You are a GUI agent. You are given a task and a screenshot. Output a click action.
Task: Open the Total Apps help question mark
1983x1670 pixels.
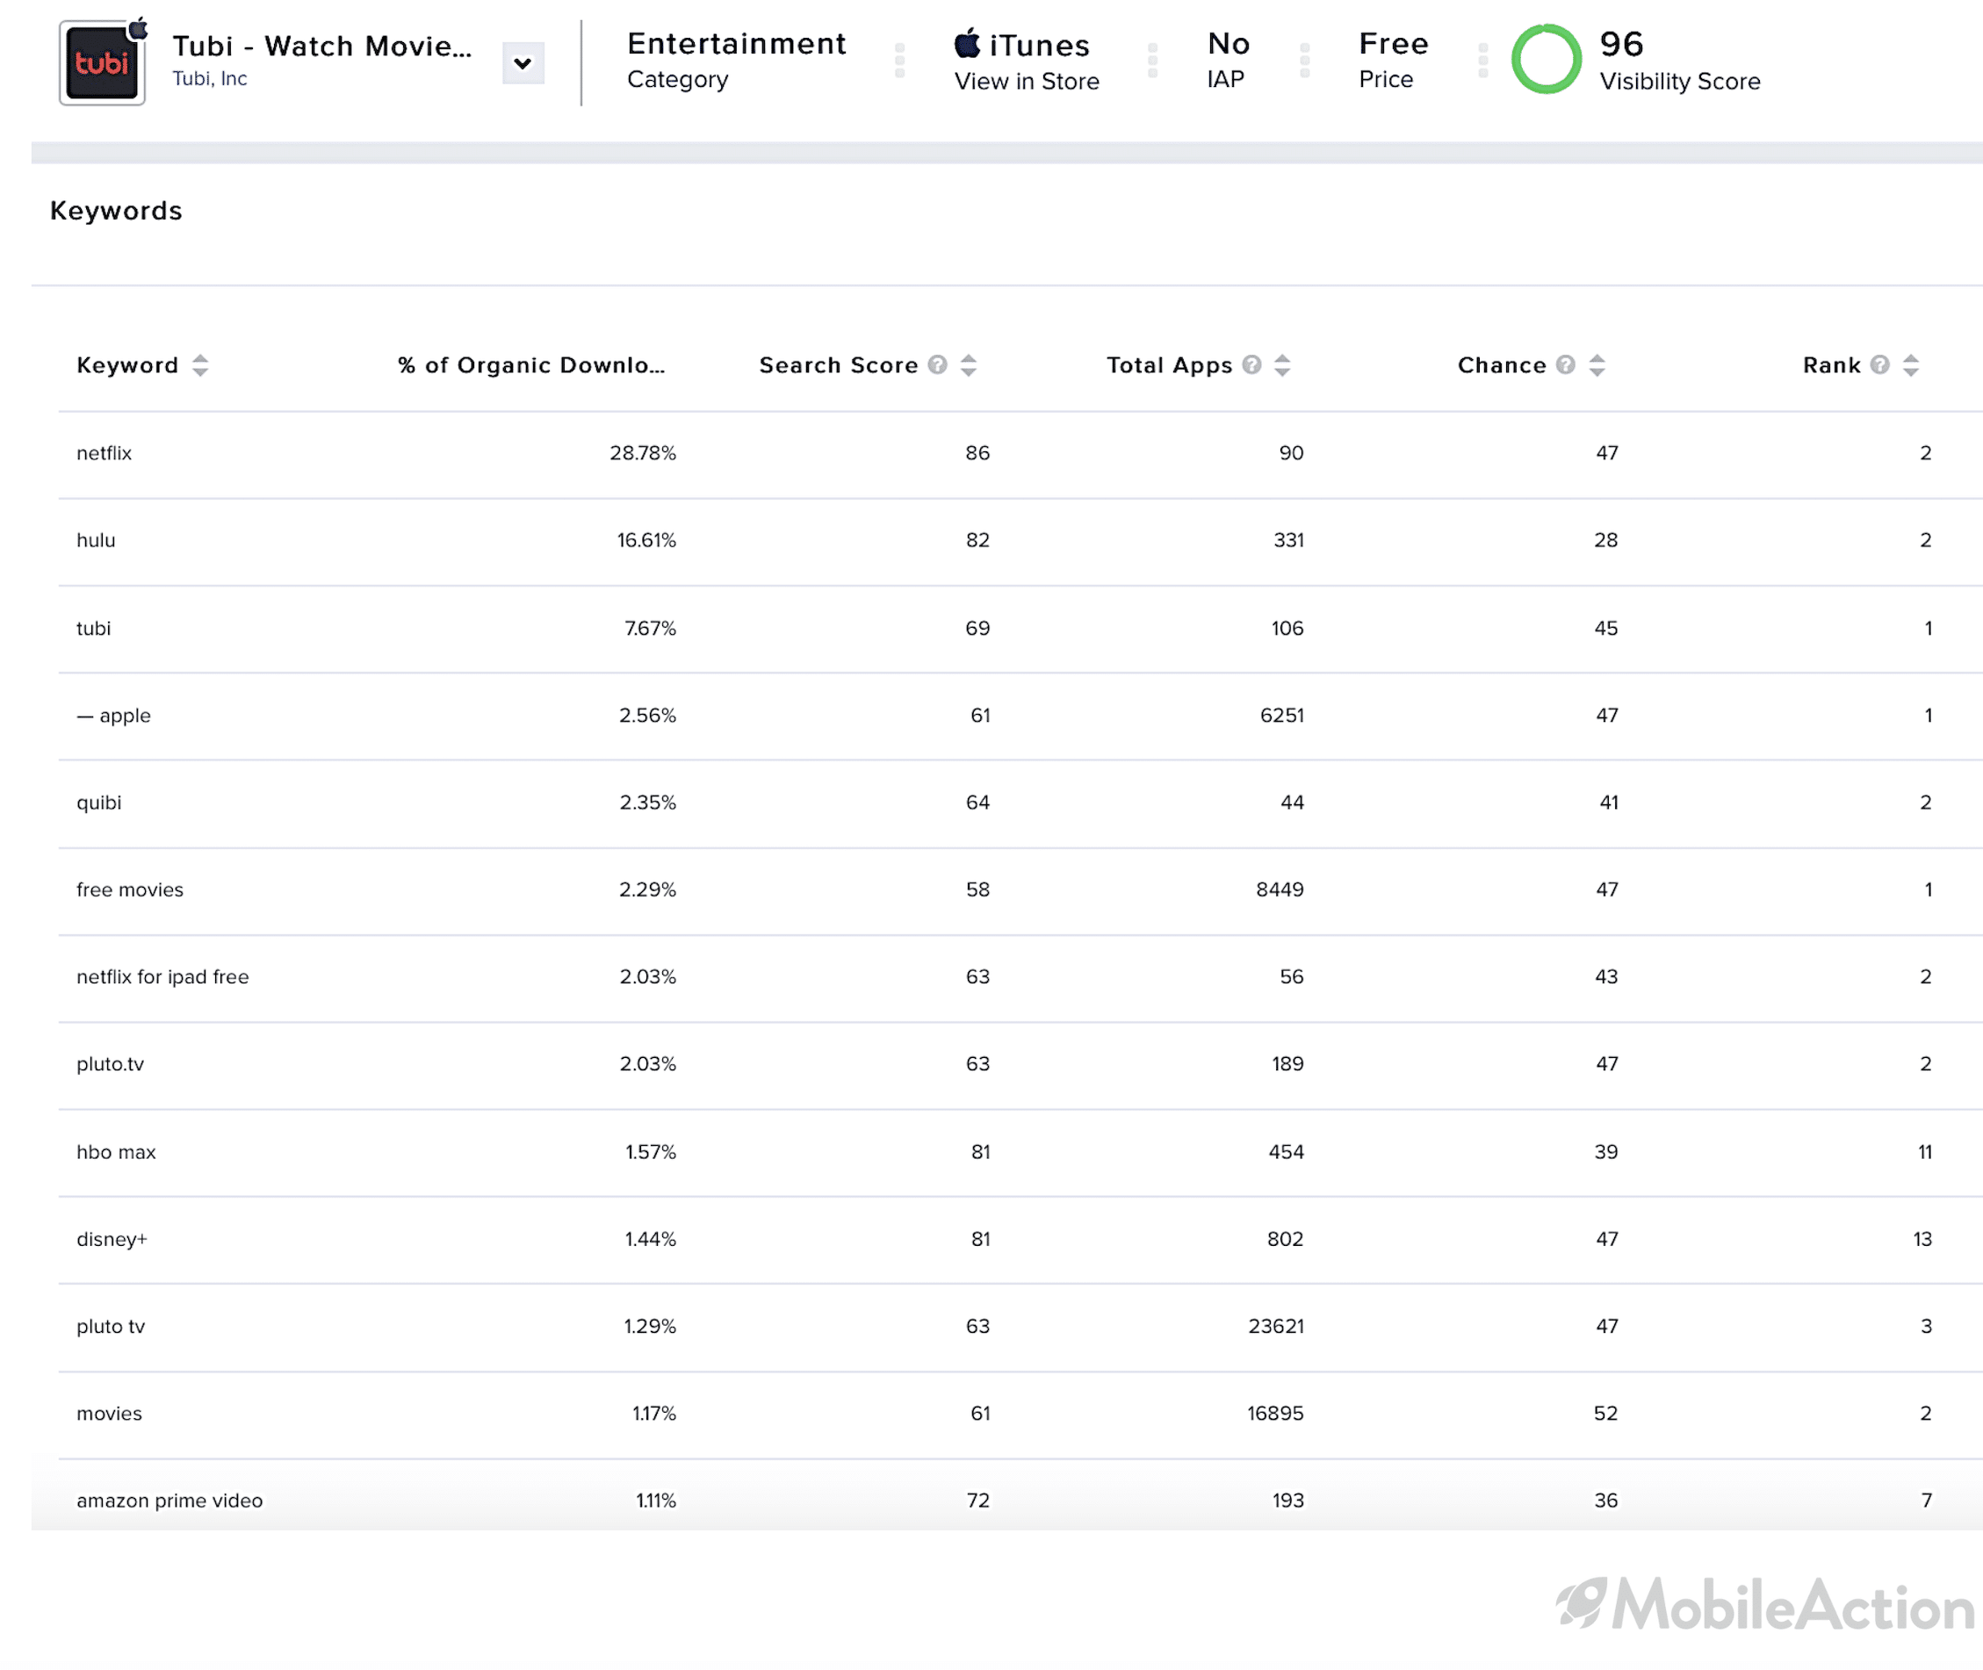point(1252,364)
